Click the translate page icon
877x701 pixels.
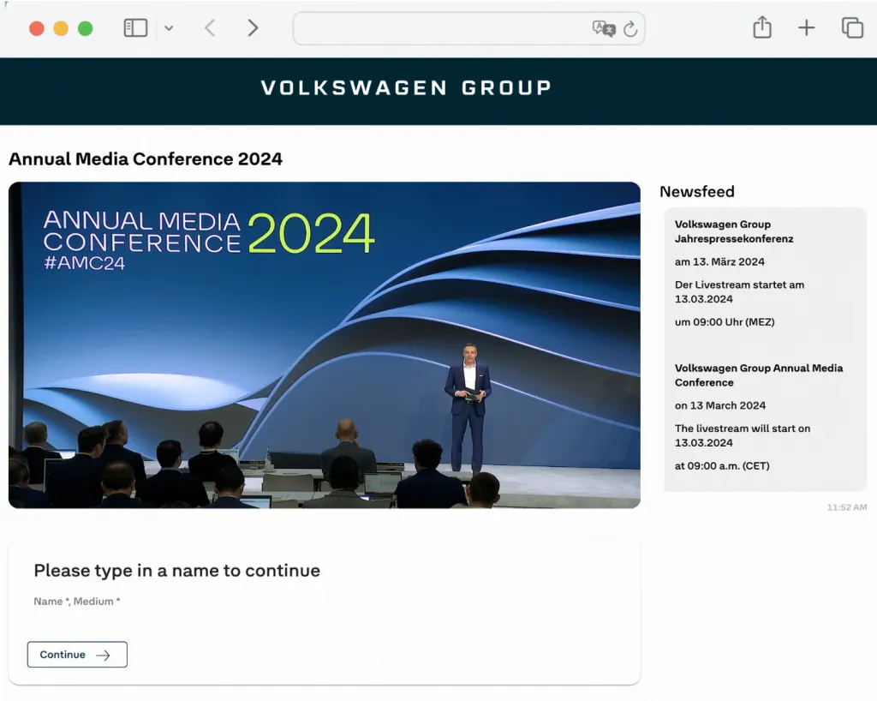pos(603,28)
